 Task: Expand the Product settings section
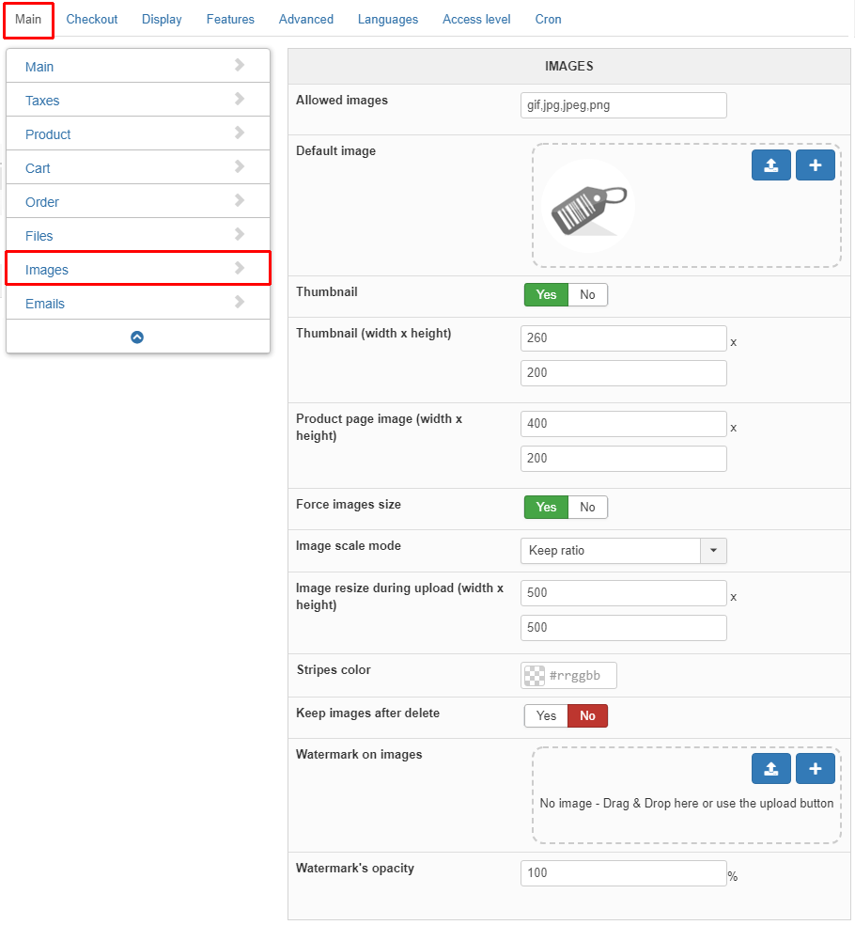coord(138,133)
